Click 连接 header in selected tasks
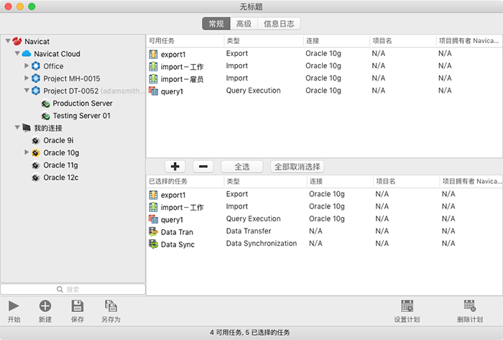Viewport: 503px width, 340px height. tap(340, 181)
